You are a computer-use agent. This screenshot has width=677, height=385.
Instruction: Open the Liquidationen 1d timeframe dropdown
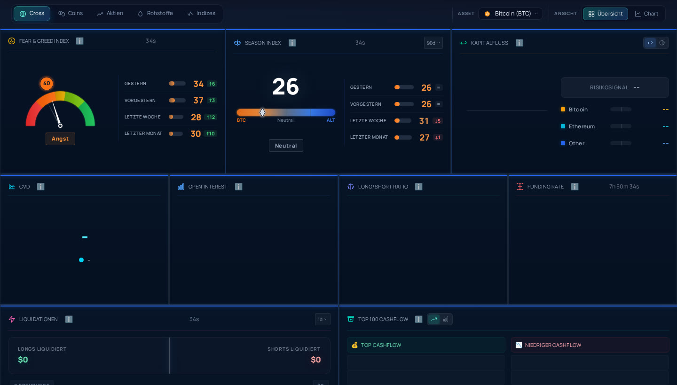pos(323,319)
